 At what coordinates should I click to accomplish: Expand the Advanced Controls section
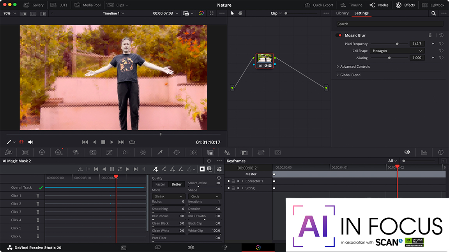(353, 66)
